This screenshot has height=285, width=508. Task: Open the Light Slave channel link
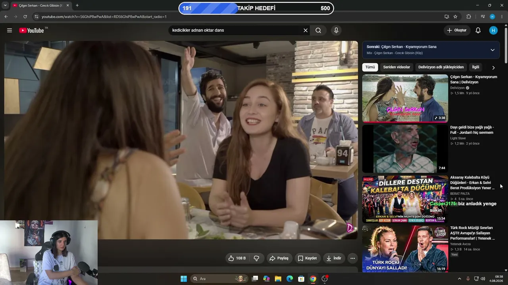point(458,138)
